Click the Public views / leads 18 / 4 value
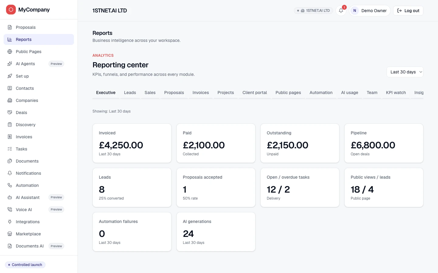The height and width of the screenshot is (273, 438). tap(362, 190)
